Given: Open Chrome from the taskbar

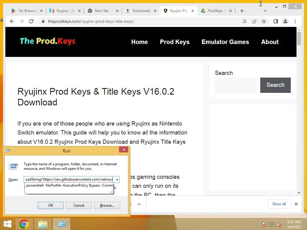Looking at the screenshot, I should (x=24, y=224).
